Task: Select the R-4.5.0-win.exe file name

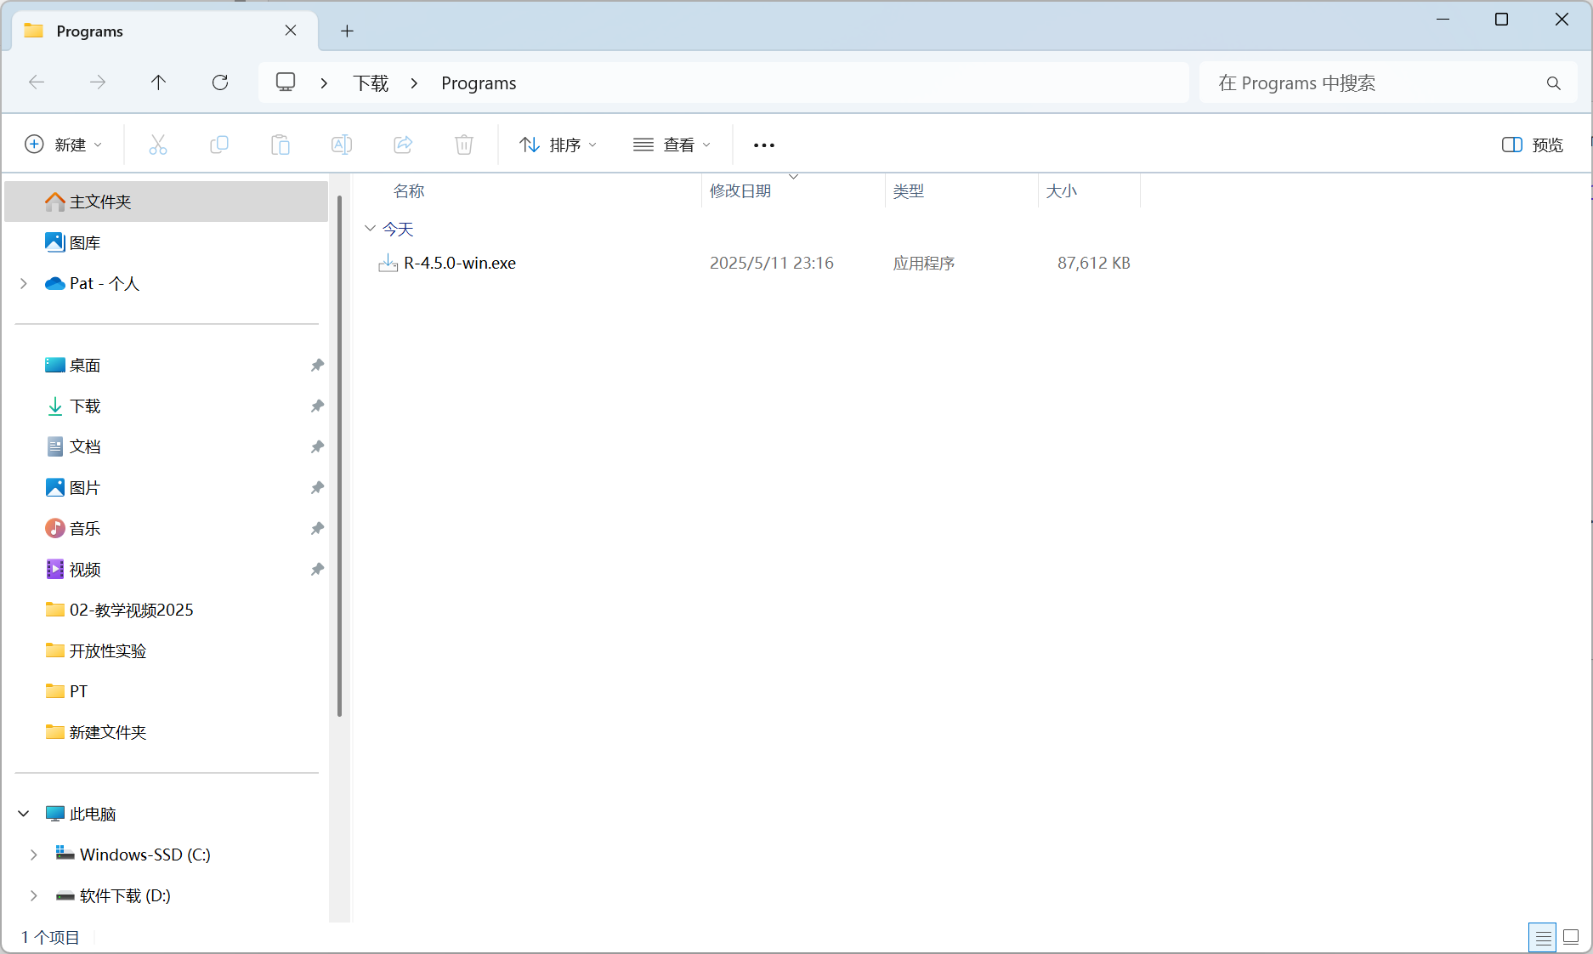Action: 460,263
